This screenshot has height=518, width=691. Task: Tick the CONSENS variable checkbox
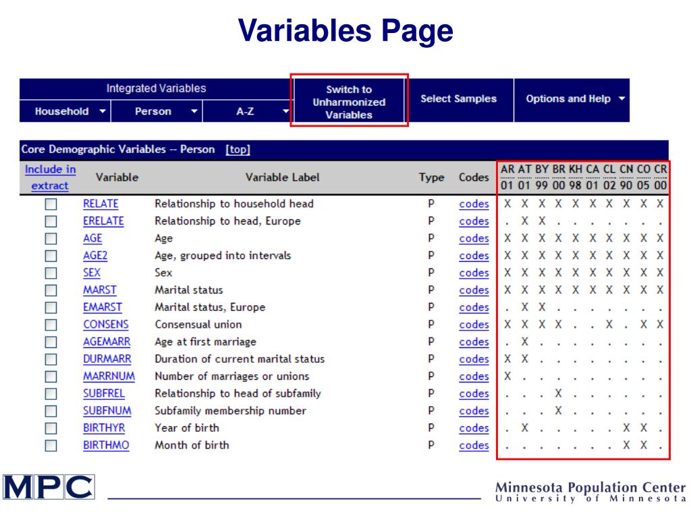coord(51,324)
